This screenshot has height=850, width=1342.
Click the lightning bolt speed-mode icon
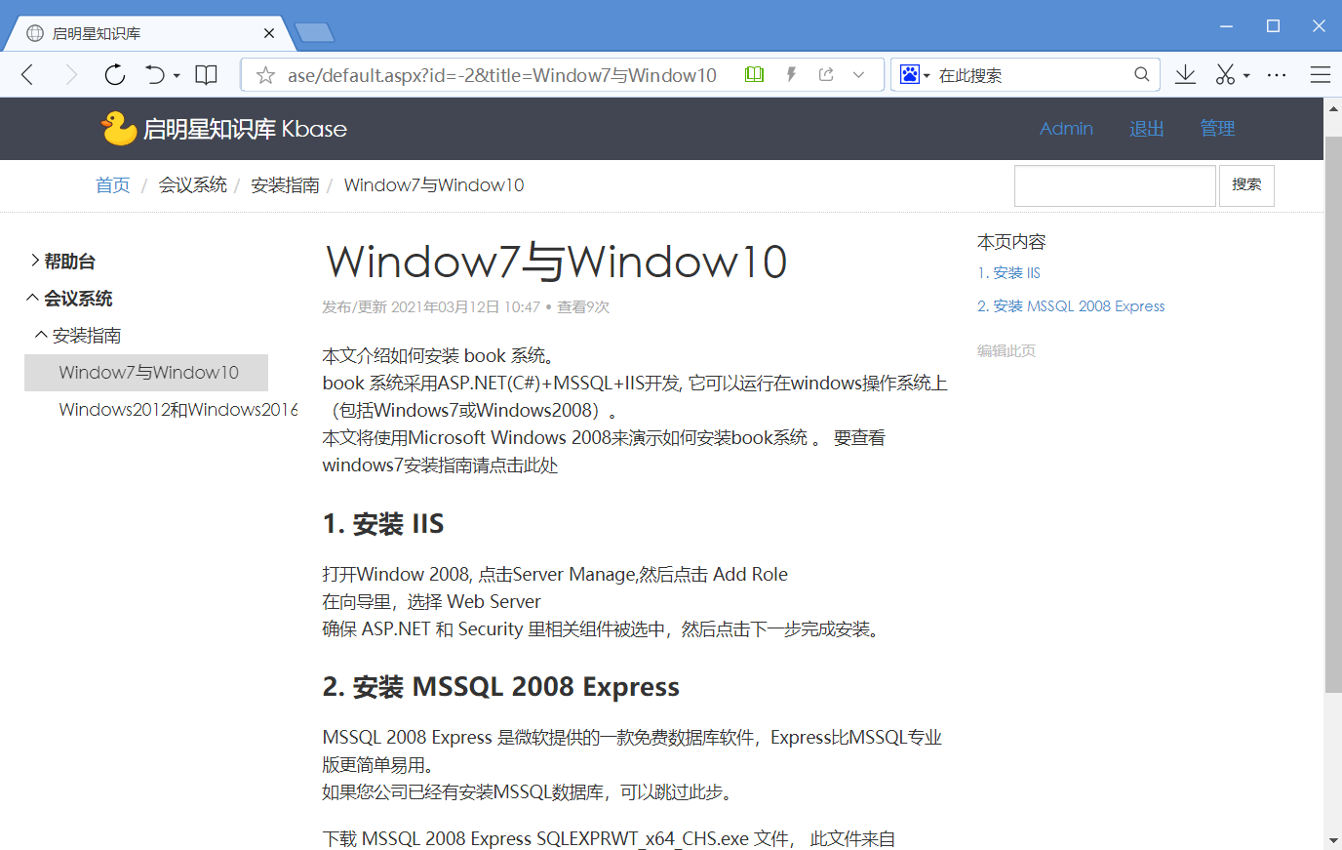(x=791, y=74)
